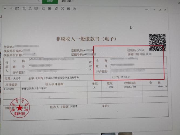Click the 付款人 vertical header cell

(7, 67)
